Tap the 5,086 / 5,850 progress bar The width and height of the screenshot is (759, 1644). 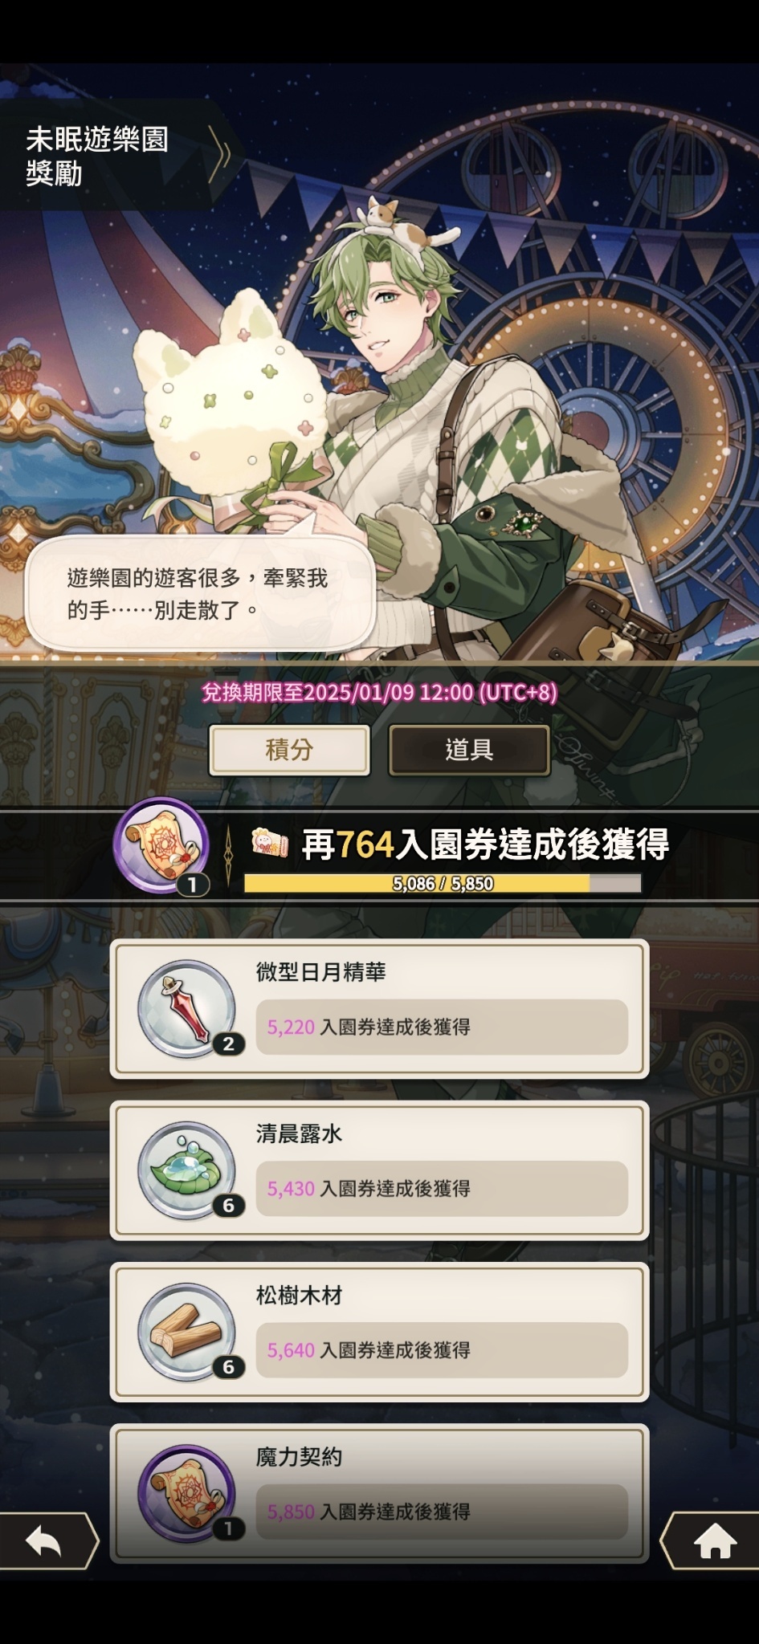[443, 883]
